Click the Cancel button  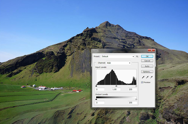(147, 61)
